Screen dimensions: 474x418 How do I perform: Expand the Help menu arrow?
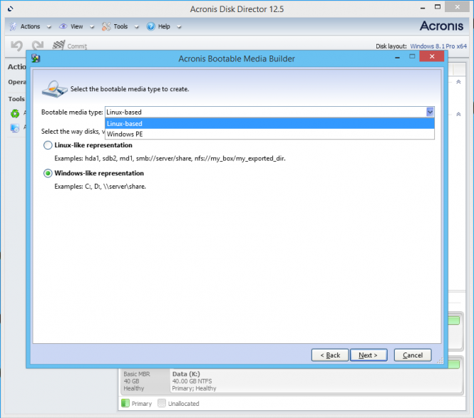point(179,27)
